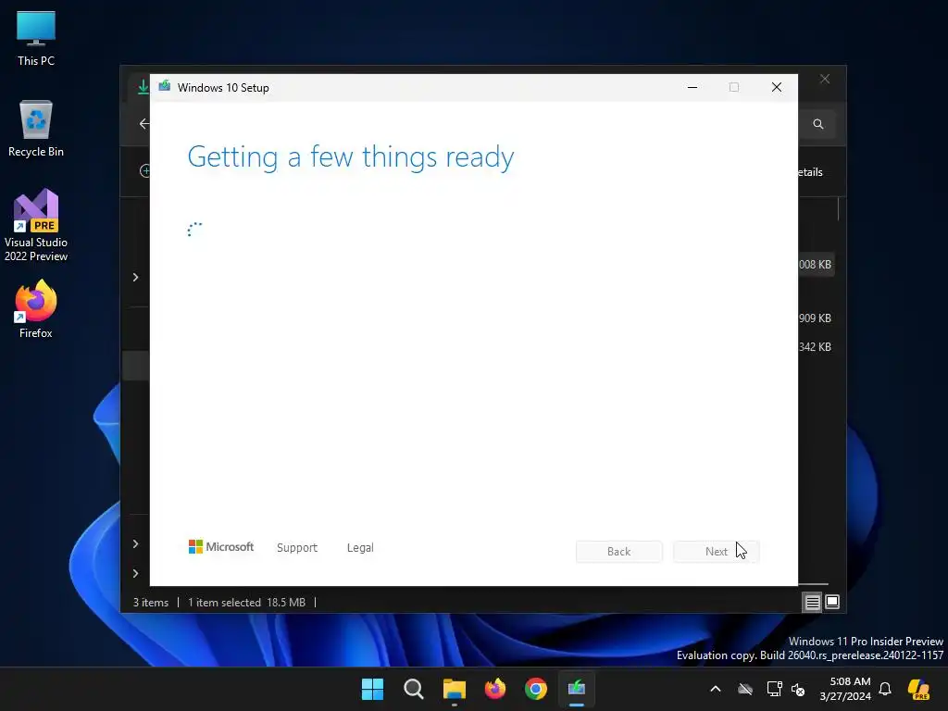Screen dimensions: 948x711
Task: Select the file sized 909 KB
Action: point(815,318)
